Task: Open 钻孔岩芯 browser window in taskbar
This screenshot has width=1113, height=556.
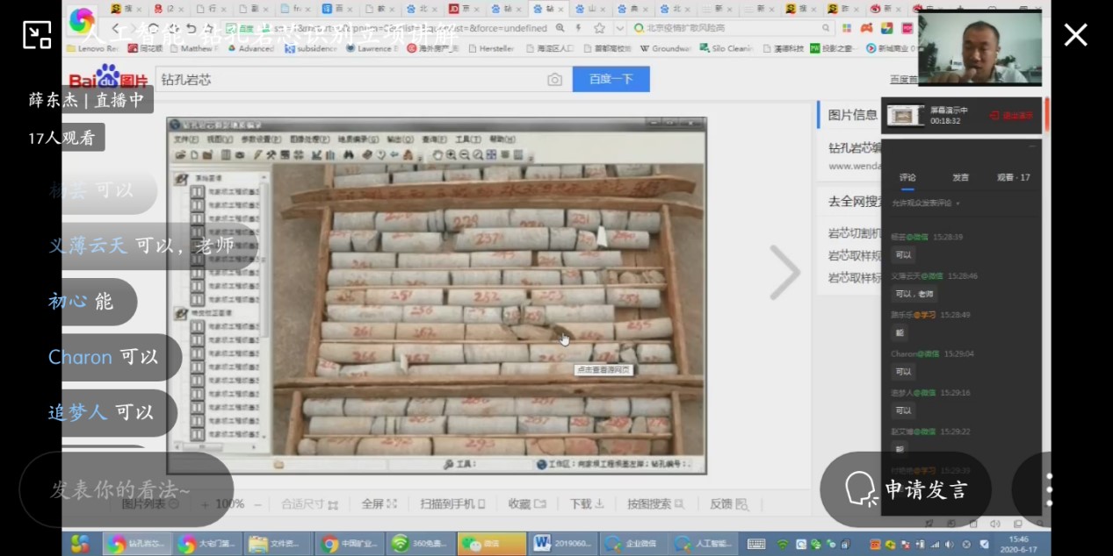Action: point(138,544)
